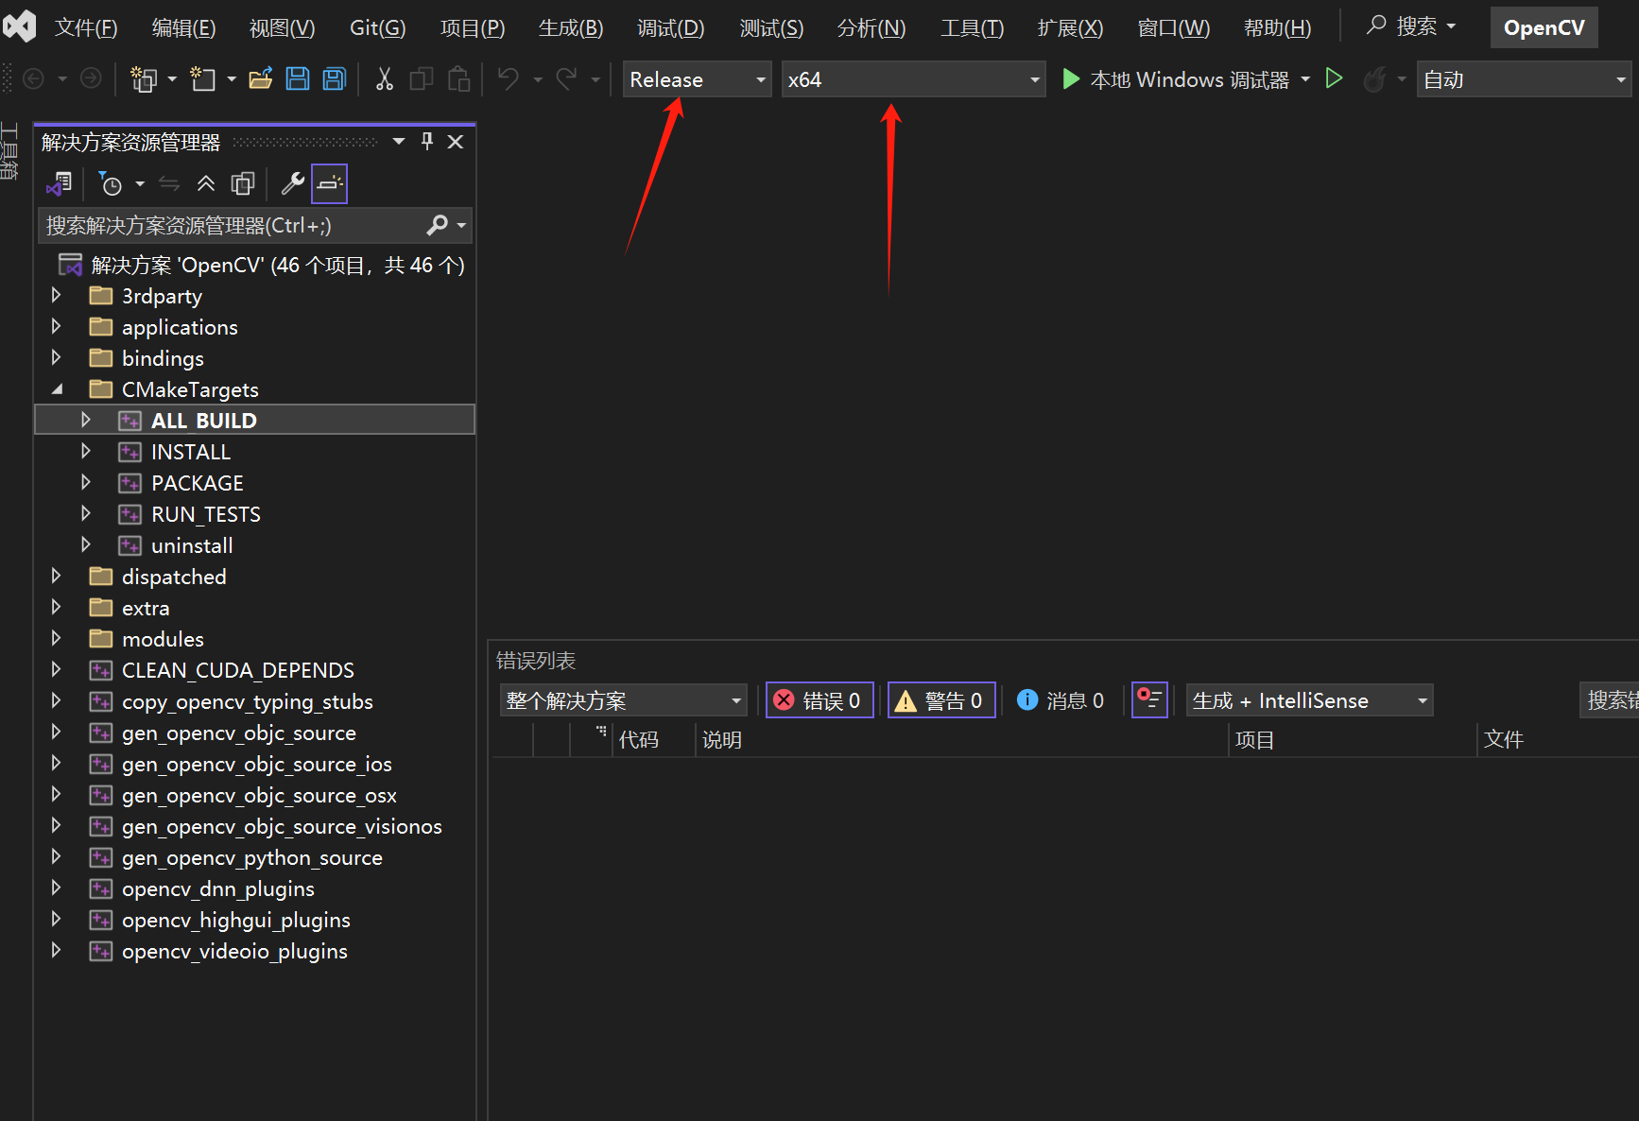The height and width of the screenshot is (1121, 1639).
Task: Click the Solution Explorer search magnifier icon
Action: pos(437,225)
